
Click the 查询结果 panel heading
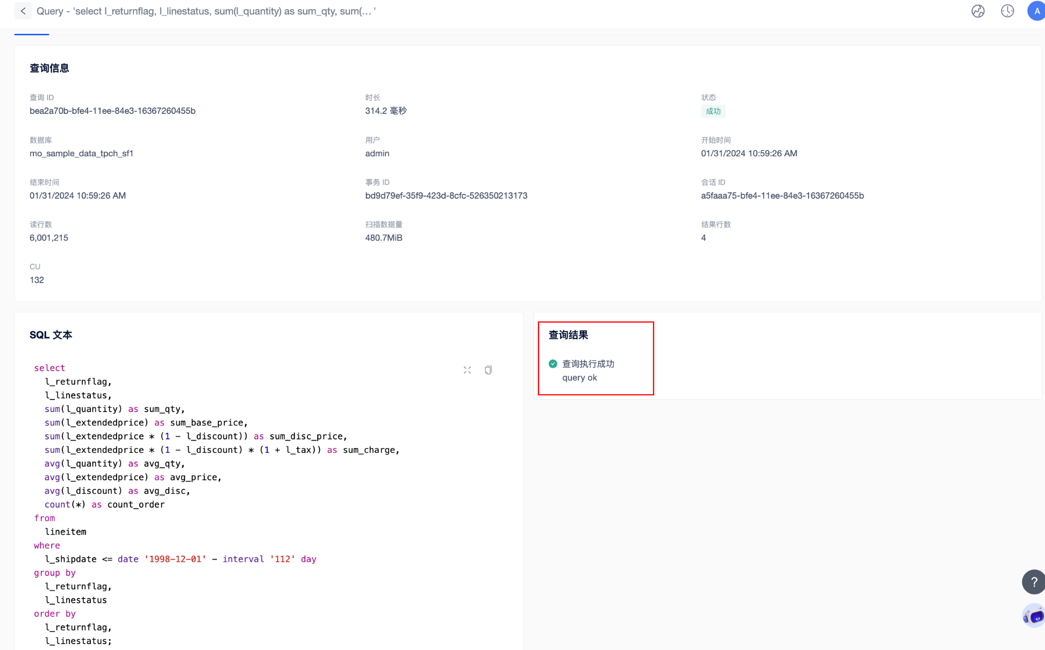tap(568, 335)
